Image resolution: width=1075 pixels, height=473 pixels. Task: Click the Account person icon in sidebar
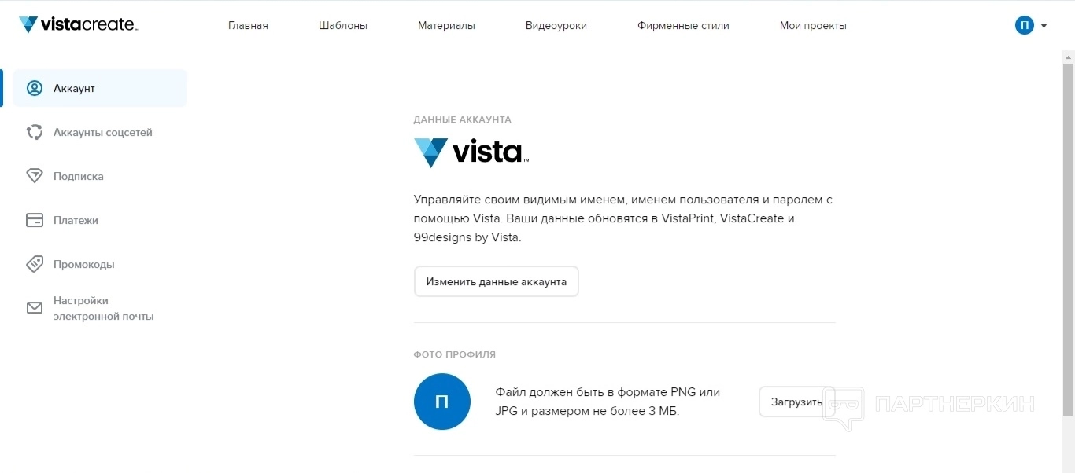(x=35, y=88)
